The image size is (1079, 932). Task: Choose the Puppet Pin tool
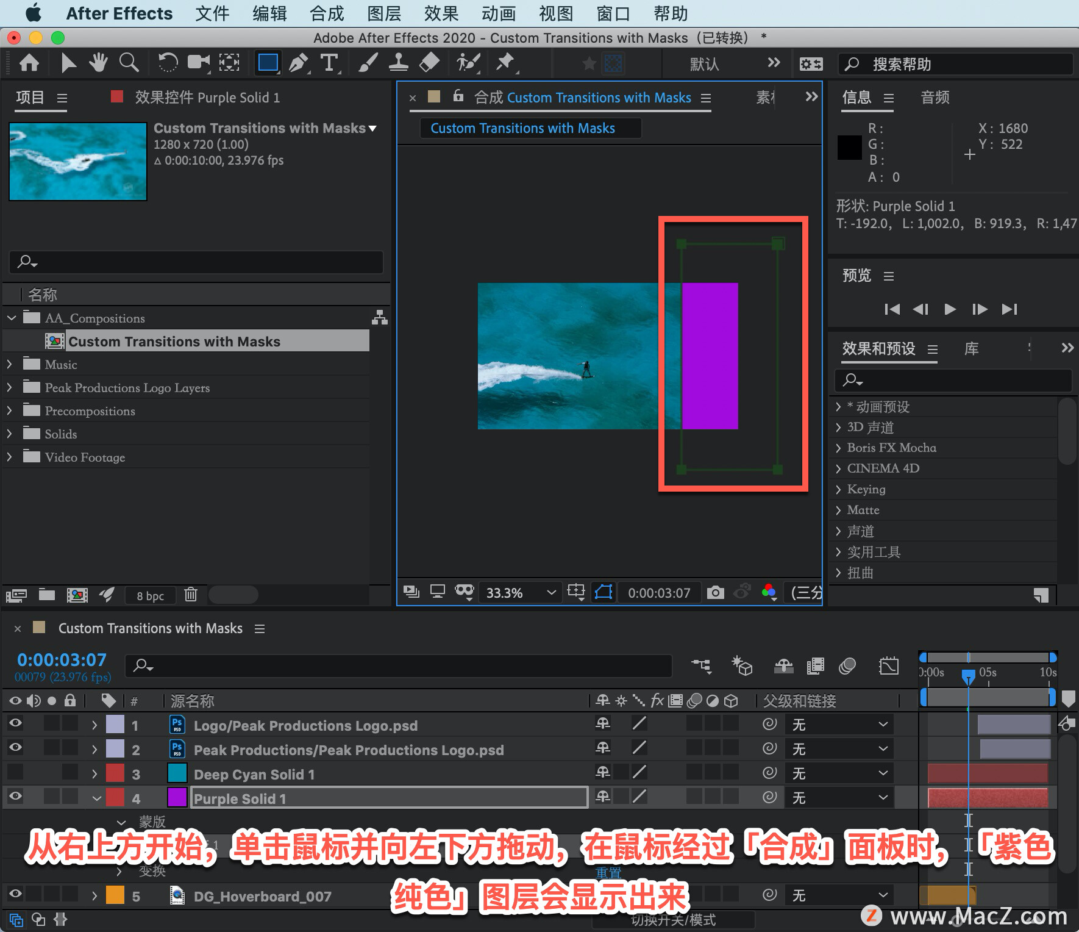coord(506,63)
